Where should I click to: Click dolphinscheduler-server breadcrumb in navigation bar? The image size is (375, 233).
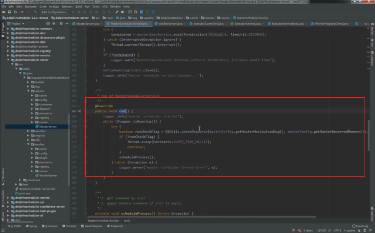(70, 18)
